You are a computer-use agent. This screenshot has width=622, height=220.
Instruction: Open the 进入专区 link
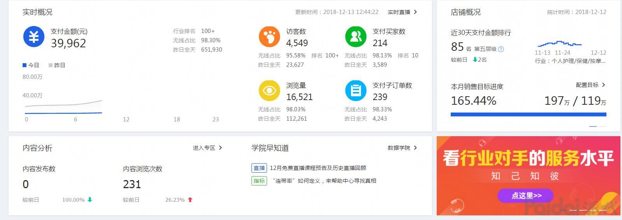[x=204, y=148]
